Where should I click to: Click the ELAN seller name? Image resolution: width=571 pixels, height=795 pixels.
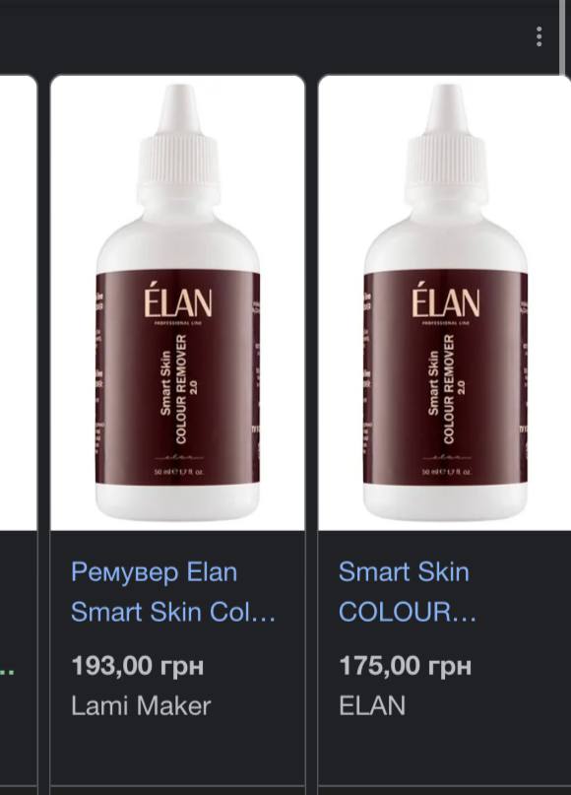click(372, 705)
